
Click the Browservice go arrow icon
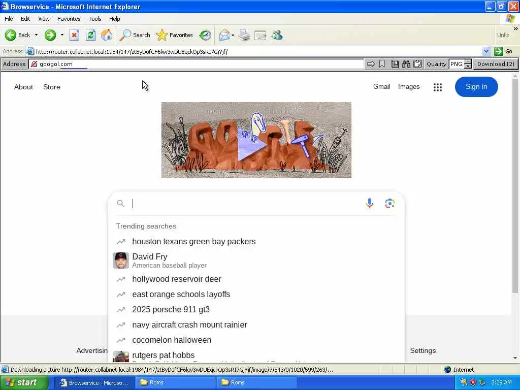(371, 64)
